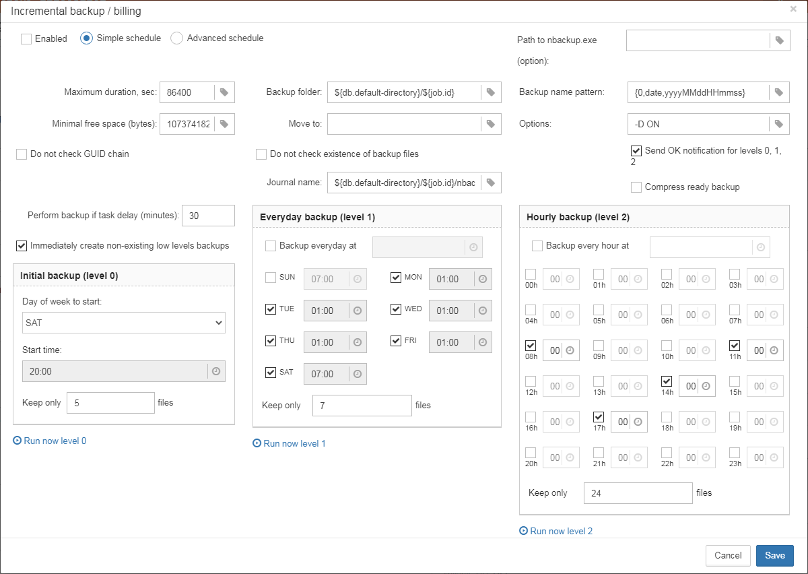Click the tag icon beside Backup name pattern

779,92
